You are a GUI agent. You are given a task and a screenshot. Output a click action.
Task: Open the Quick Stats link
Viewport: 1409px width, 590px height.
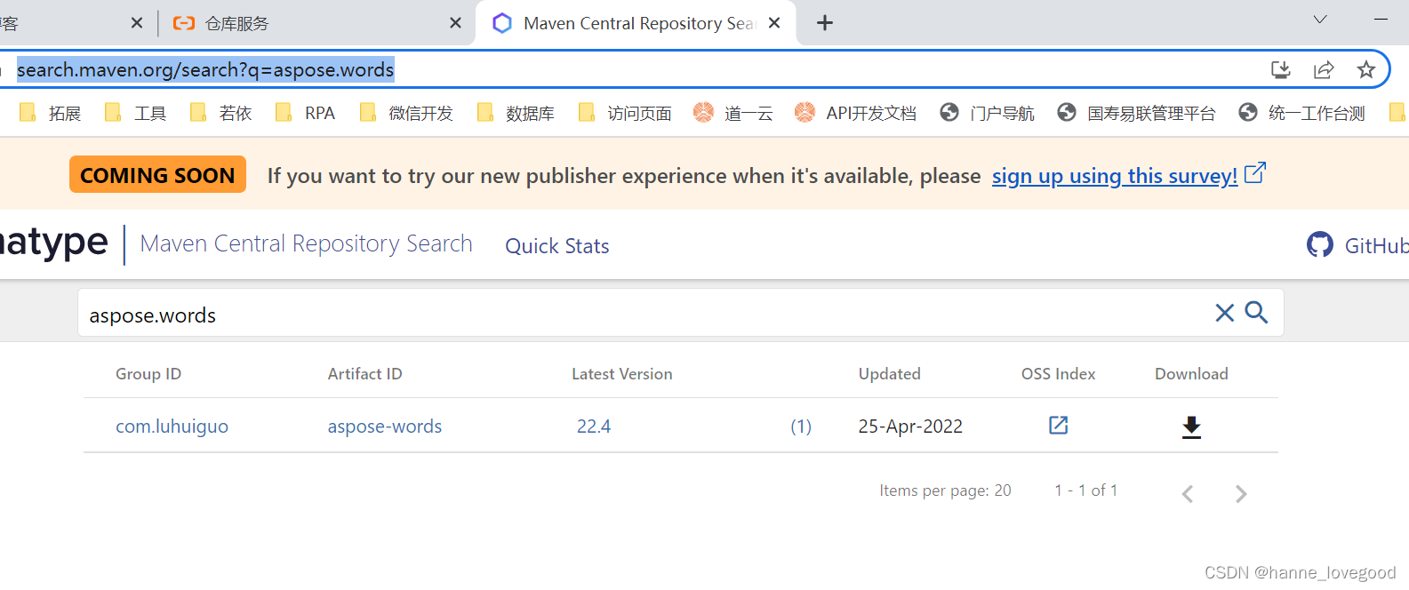coord(557,246)
